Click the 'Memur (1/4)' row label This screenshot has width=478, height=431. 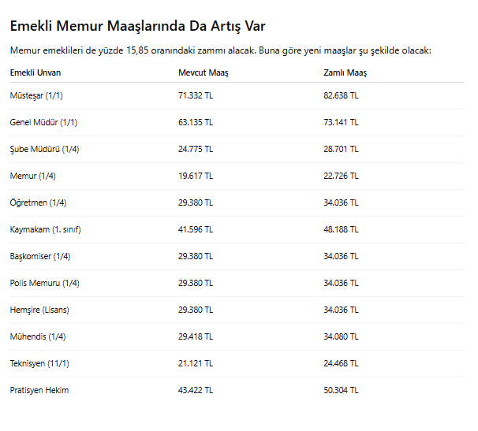pos(32,176)
